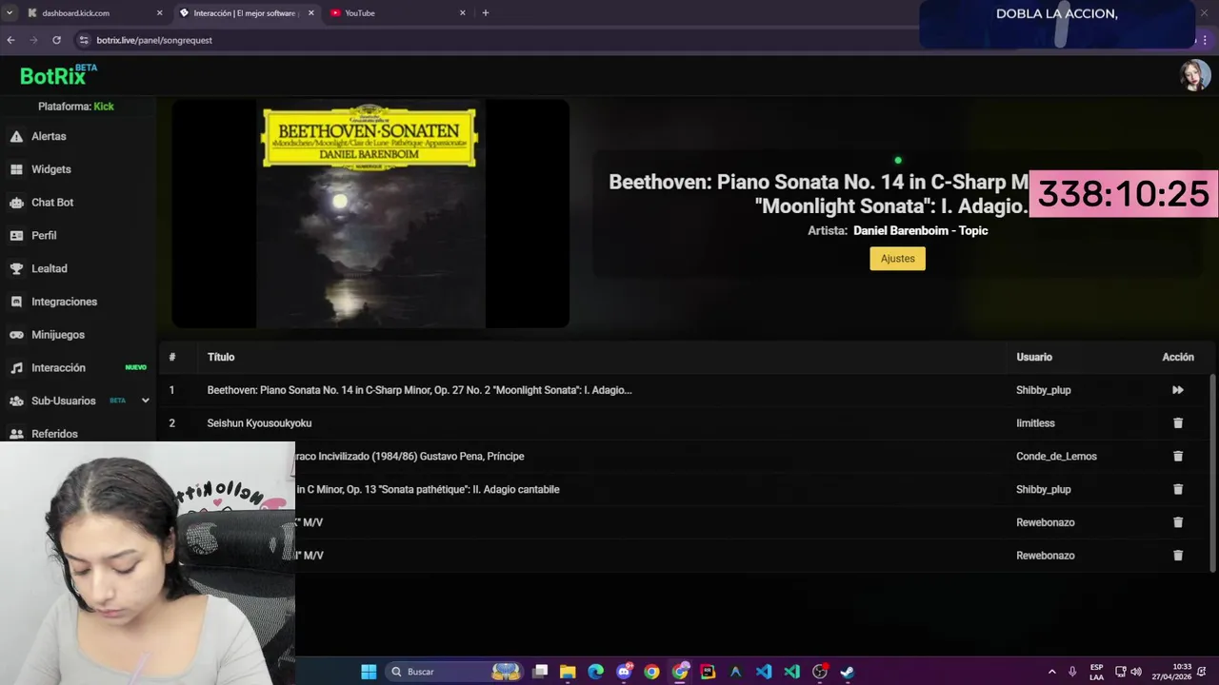Click the Ajustes button
Image resolution: width=1219 pixels, height=685 pixels.
click(x=897, y=259)
